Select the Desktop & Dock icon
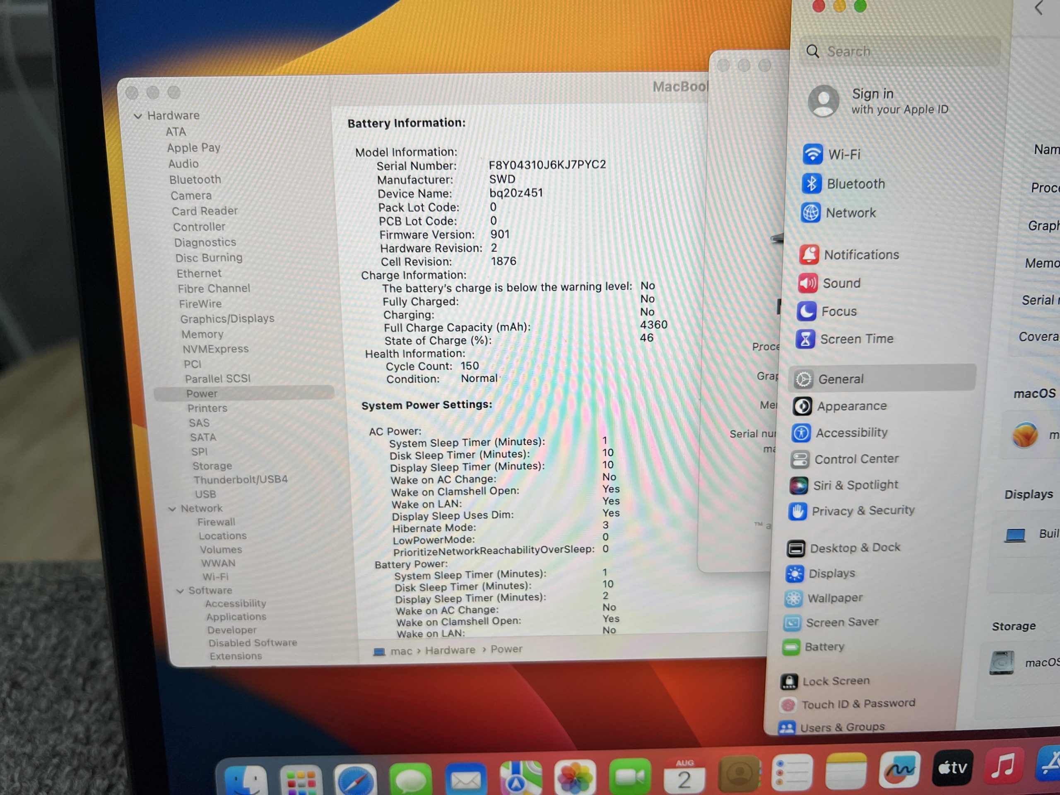 coord(796,548)
